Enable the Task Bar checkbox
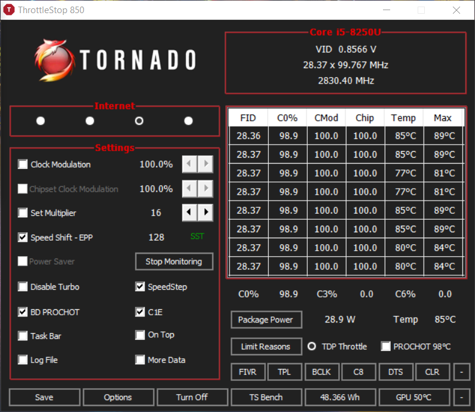The height and width of the screenshot is (412, 475). coord(23,336)
